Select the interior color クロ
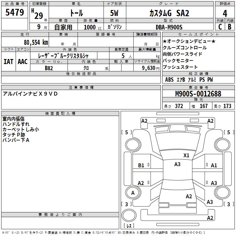The image size is (236, 236). tap(86, 68)
